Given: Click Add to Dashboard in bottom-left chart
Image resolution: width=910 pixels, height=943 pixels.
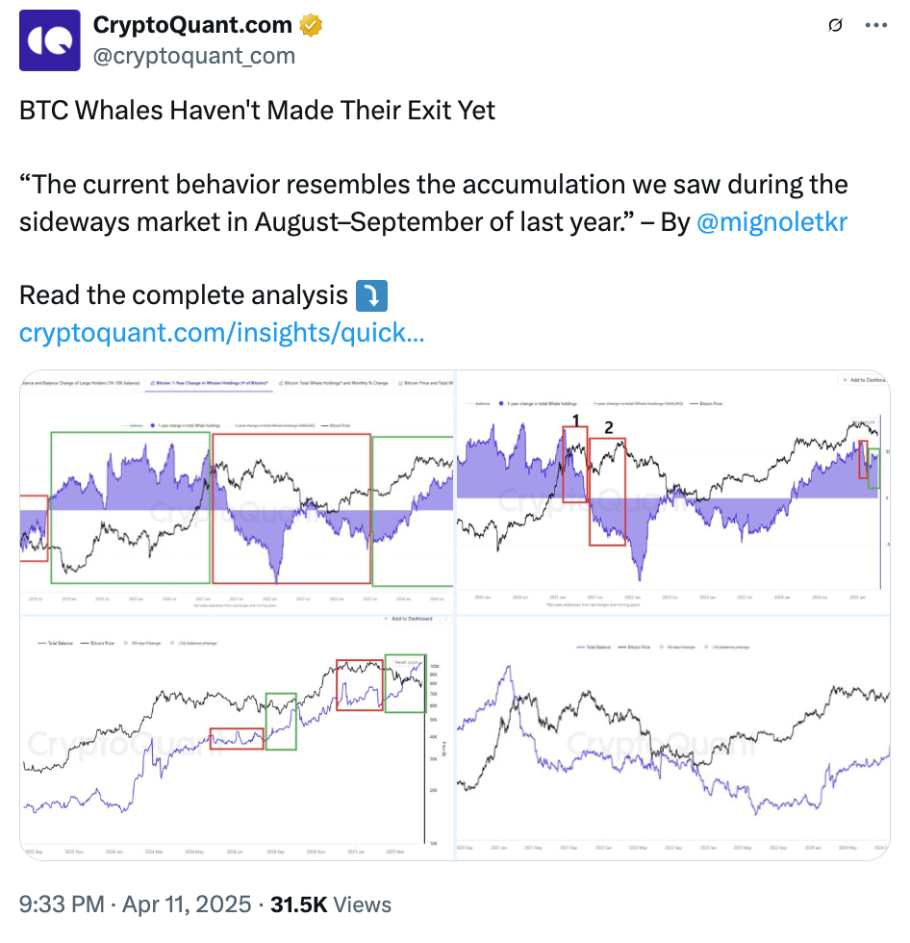Looking at the screenshot, I should coord(408,619).
